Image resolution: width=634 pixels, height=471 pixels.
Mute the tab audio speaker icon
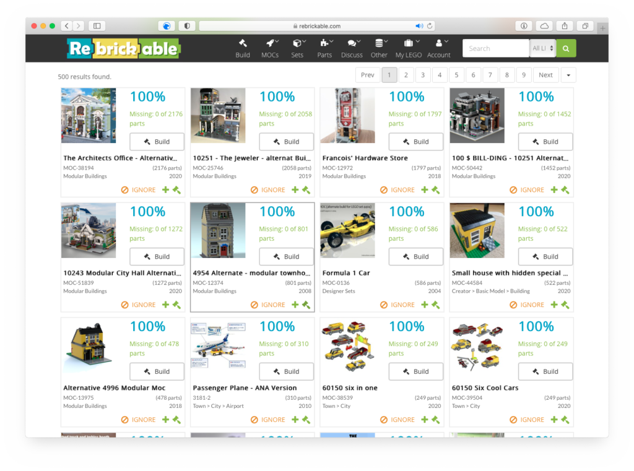point(419,26)
